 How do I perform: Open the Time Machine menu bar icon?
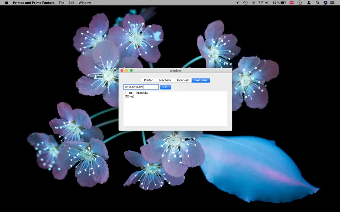point(245,3)
